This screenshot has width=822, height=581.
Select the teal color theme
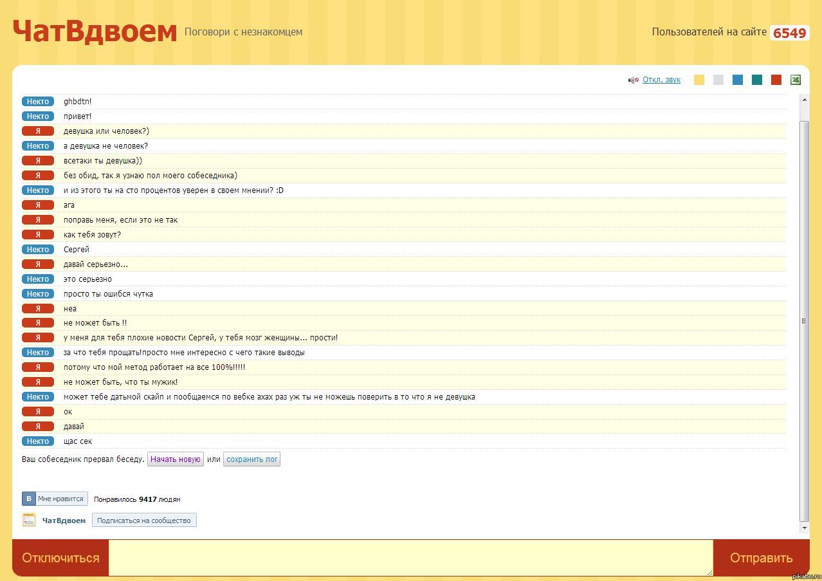pyautogui.click(x=757, y=80)
